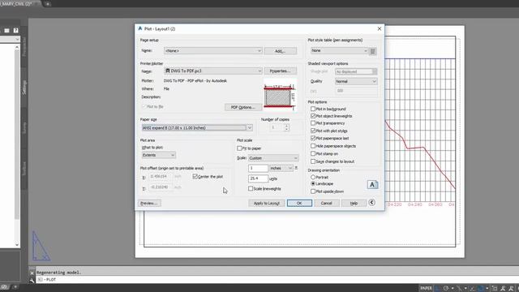Switch to the Toolbox tab in Toolspace
This screenshot has height=292, width=519.
[24, 168]
